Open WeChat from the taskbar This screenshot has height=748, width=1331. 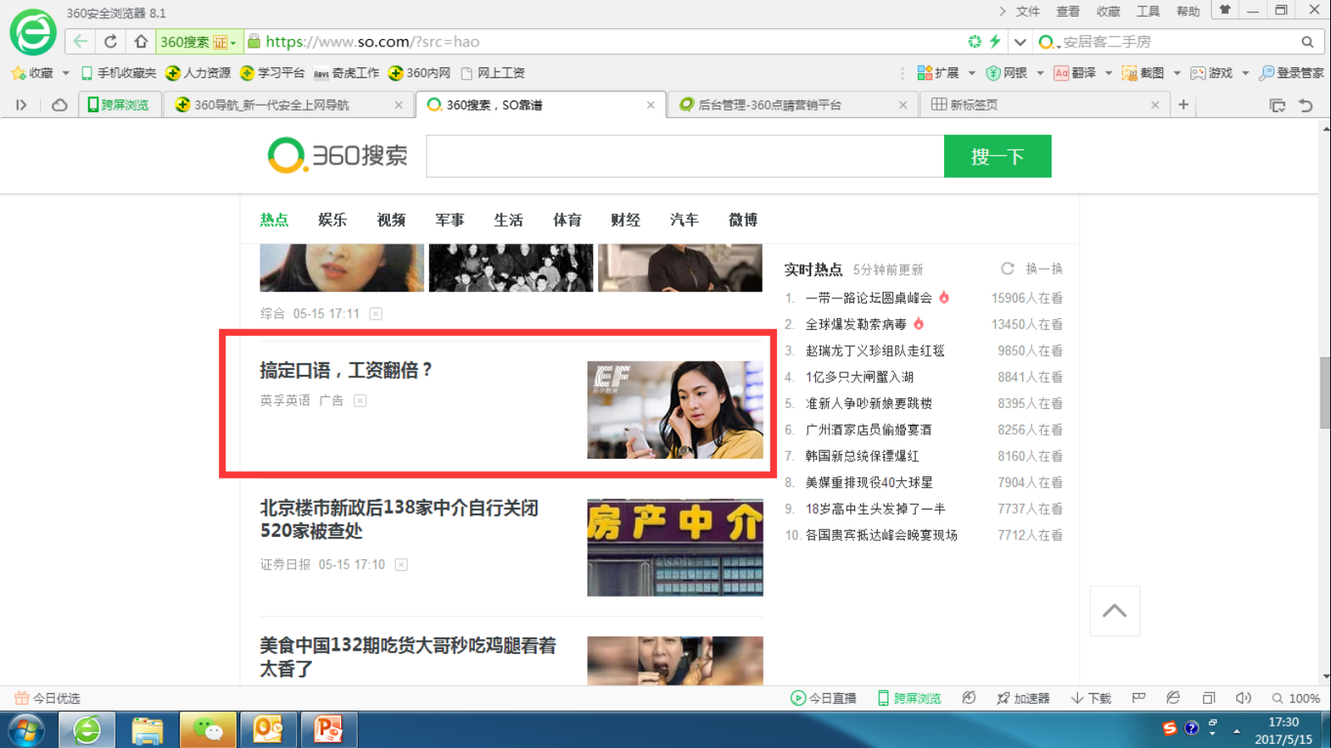pos(207,730)
